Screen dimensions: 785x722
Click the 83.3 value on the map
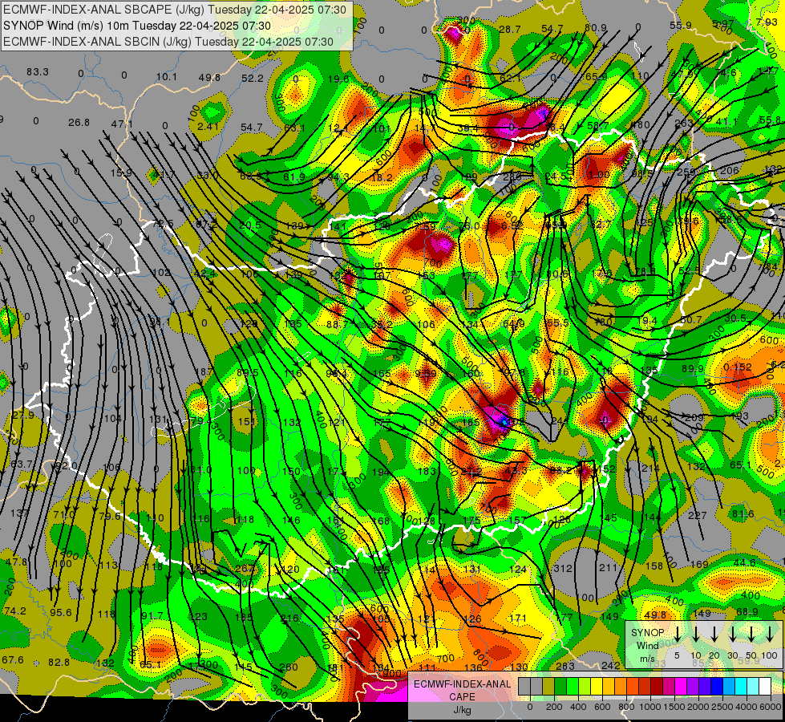pyautogui.click(x=38, y=72)
